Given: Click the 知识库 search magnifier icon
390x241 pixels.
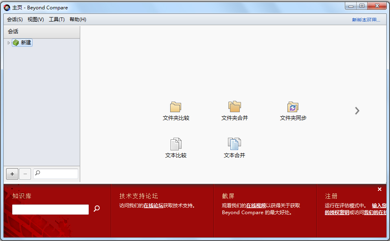Looking at the screenshot, I should [96, 209].
